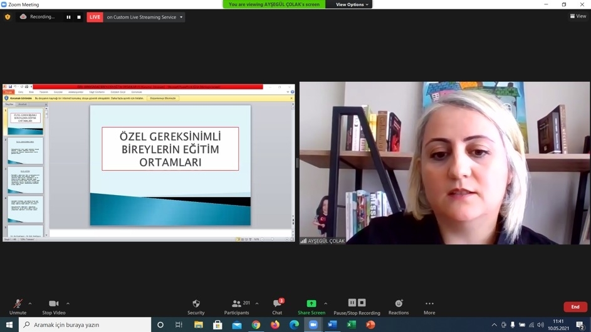Image resolution: width=591 pixels, height=332 pixels.
Task: Open PowerPoint from taskbar
Action: (x=370, y=324)
